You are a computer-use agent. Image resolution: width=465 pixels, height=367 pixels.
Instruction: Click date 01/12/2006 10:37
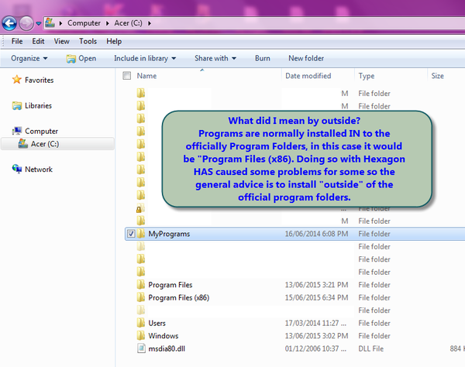click(x=315, y=348)
